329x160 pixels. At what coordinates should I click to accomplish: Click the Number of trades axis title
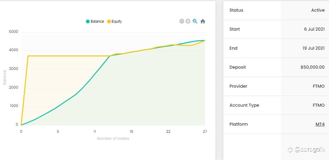pyautogui.click(x=113, y=139)
